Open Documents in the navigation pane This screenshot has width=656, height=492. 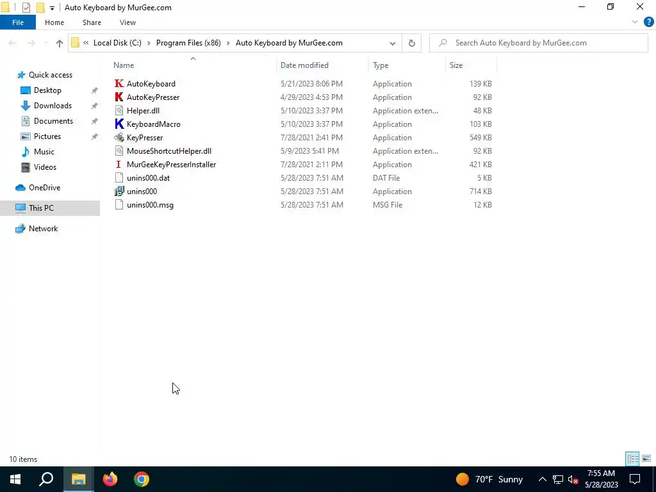[53, 121]
